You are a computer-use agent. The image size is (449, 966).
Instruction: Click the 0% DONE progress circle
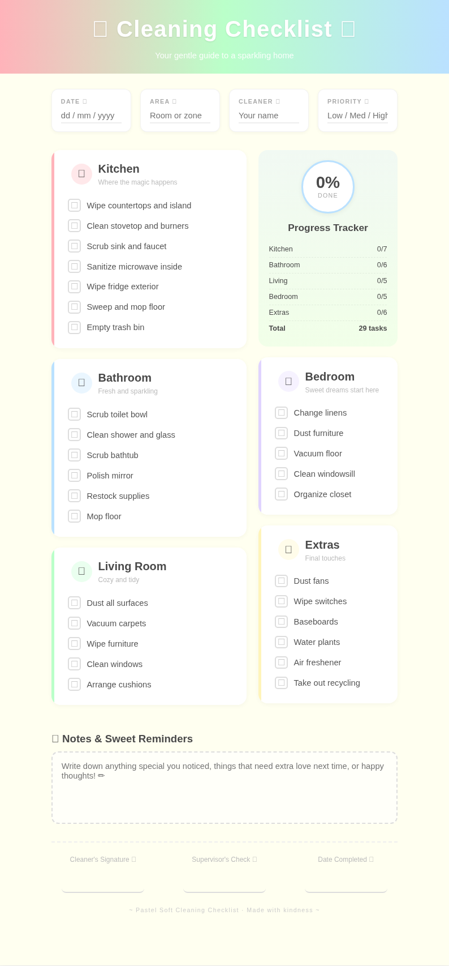328,186
